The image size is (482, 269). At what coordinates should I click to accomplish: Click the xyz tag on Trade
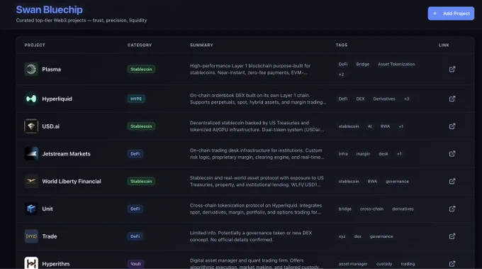click(342, 236)
